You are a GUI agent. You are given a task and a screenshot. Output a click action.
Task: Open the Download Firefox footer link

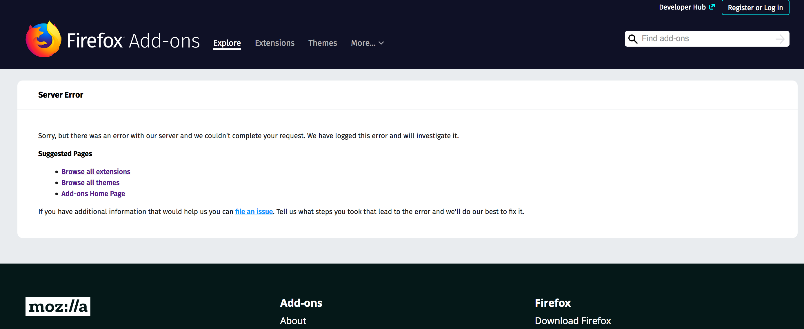pos(573,321)
